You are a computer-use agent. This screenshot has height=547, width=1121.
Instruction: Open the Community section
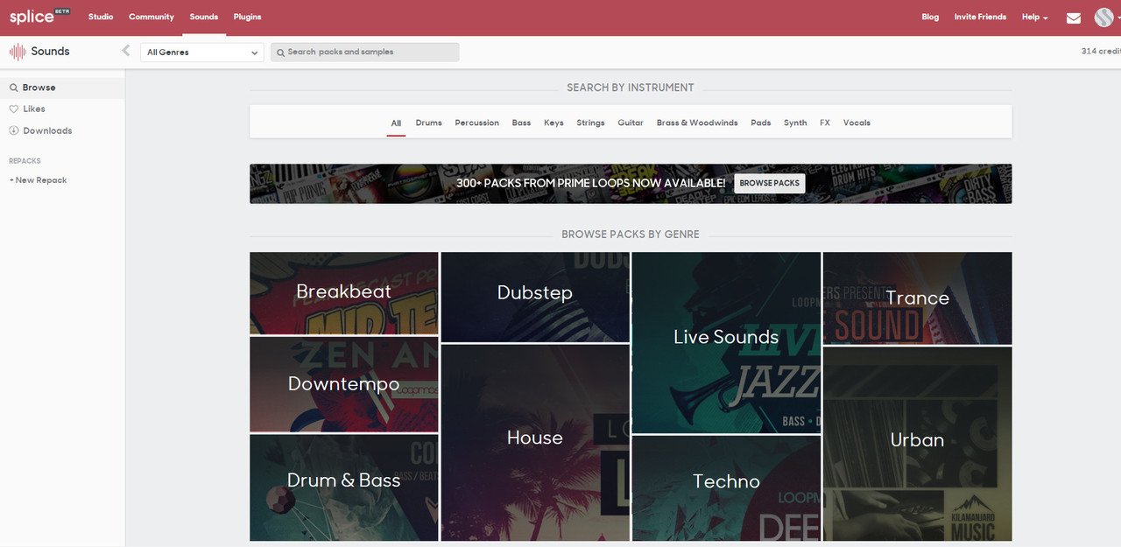coord(151,17)
